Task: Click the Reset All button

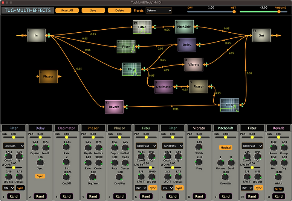Action: pyautogui.click(x=67, y=11)
